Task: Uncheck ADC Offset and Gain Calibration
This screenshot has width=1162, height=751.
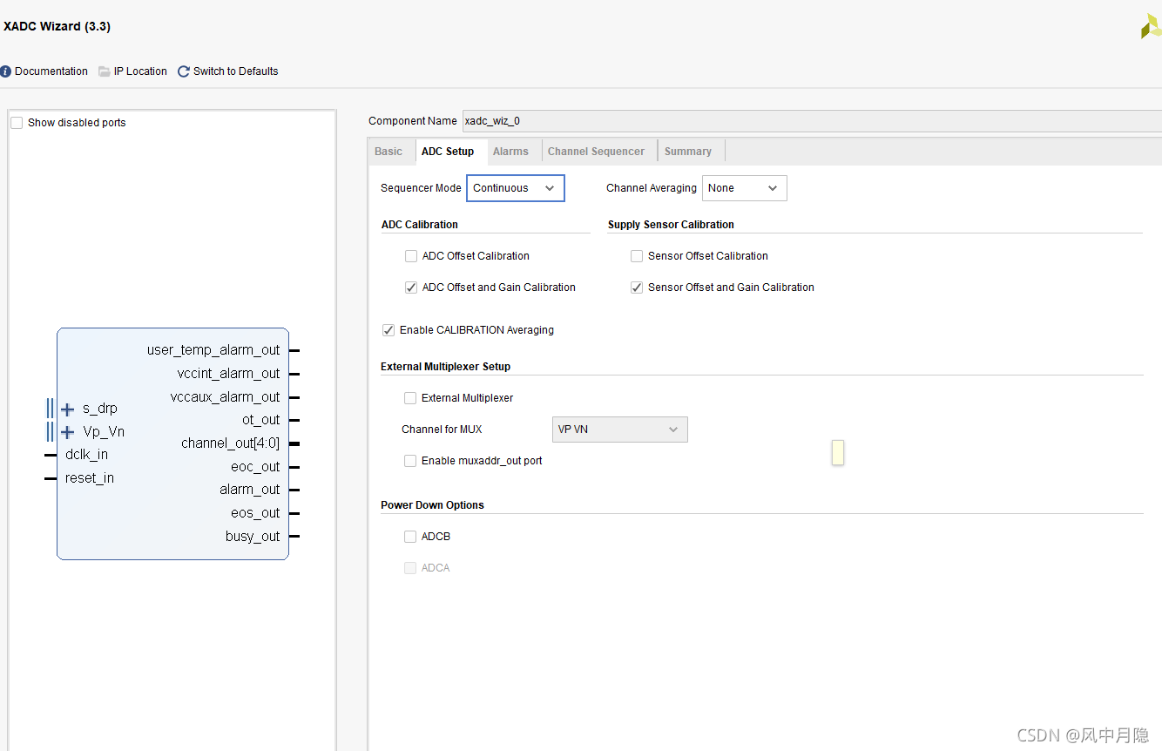Action: click(411, 288)
